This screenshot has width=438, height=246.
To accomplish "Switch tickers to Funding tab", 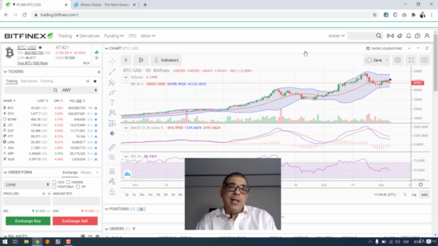I will (47, 81).
